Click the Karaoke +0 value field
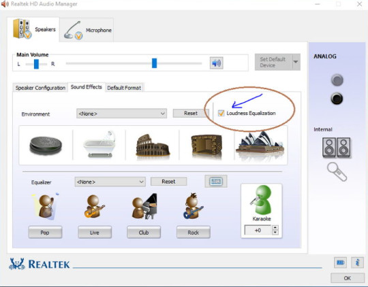368x287 pixels. pyautogui.click(x=258, y=230)
